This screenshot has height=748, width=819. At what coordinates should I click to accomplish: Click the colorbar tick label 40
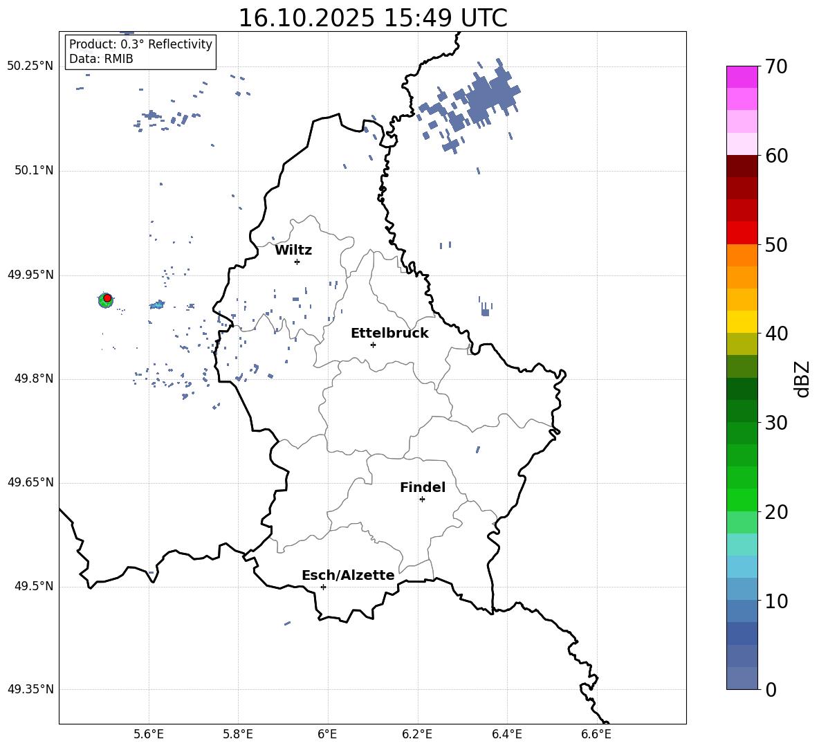tap(776, 334)
